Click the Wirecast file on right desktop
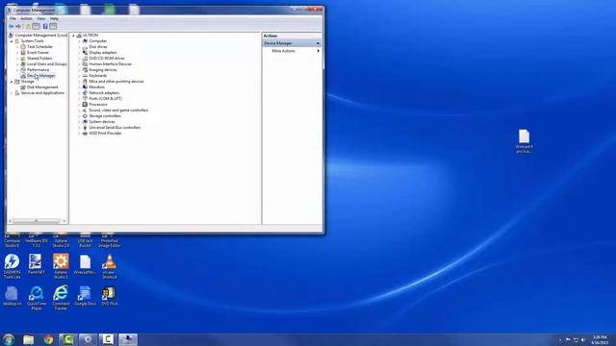Viewport: 616px width, 346px height. tap(524, 141)
